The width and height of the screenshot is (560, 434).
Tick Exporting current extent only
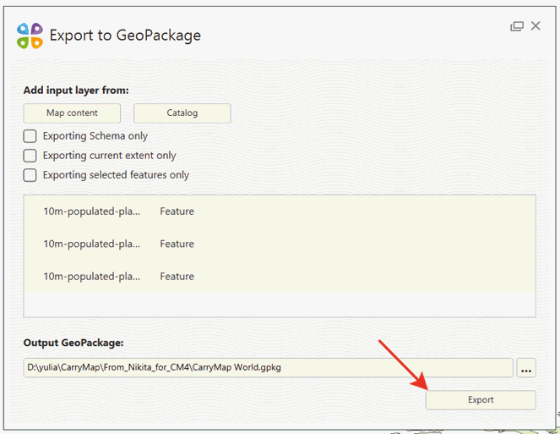coord(30,156)
